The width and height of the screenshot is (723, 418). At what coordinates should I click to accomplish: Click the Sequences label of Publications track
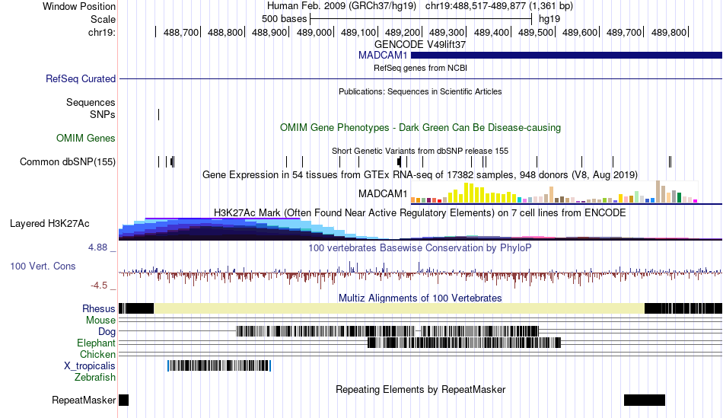(x=91, y=103)
